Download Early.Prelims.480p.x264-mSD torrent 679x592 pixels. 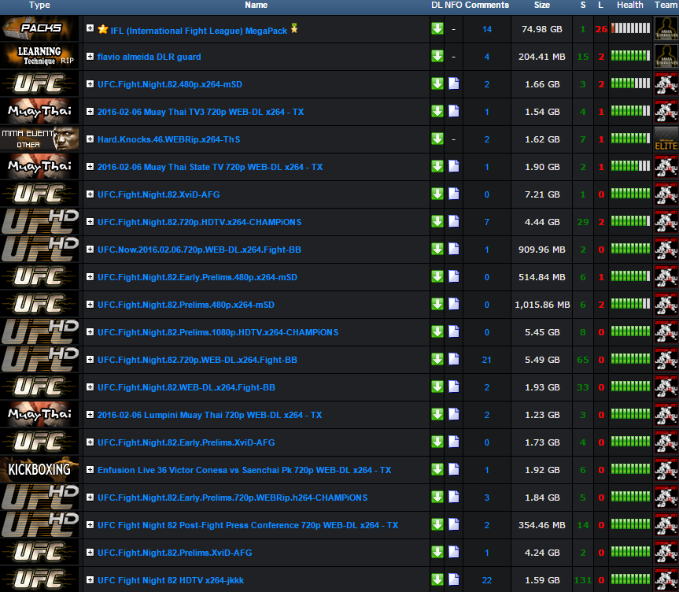pos(437,277)
